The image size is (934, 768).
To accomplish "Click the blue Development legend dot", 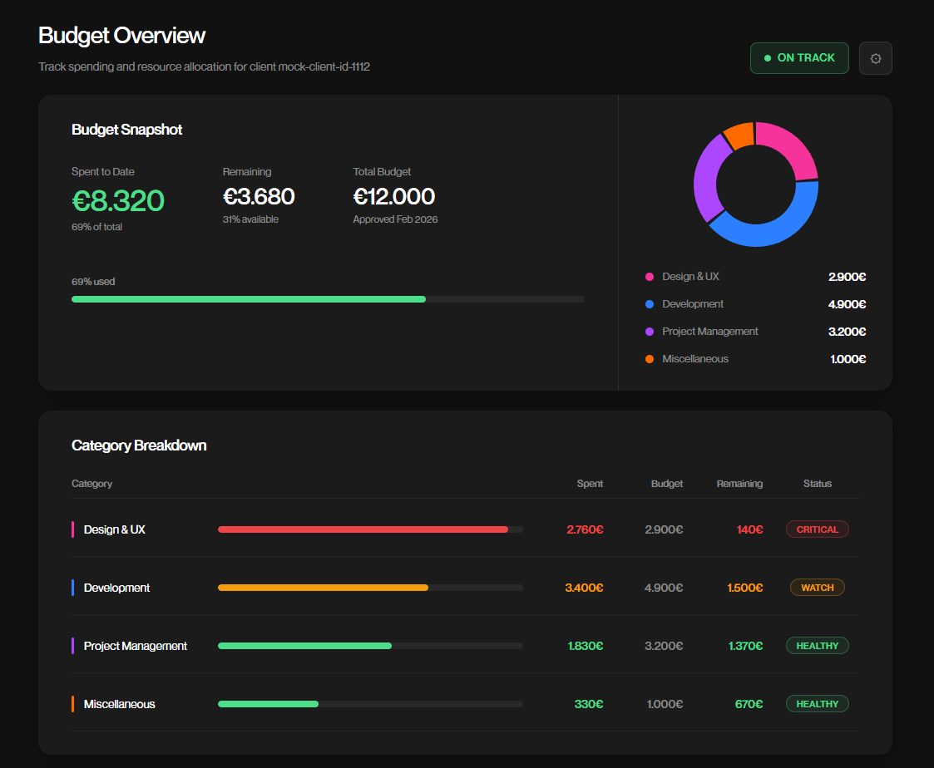I will click(x=650, y=303).
